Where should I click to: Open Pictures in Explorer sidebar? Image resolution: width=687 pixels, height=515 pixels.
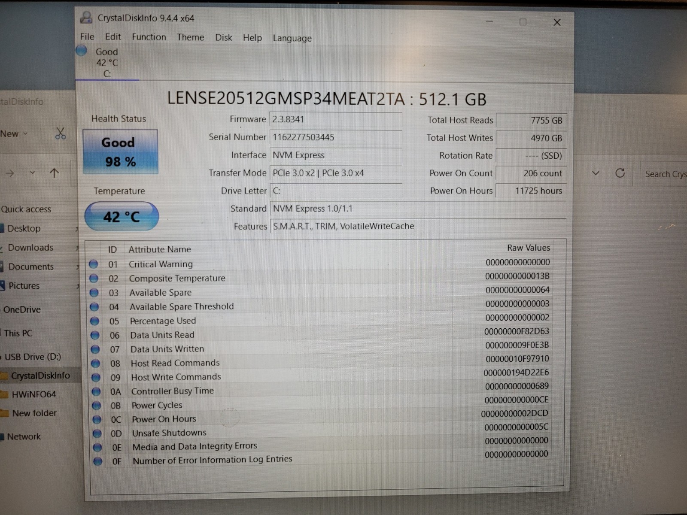pos(24,286)
